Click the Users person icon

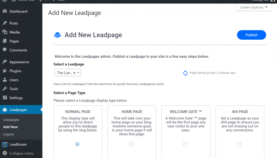pyautogui.click(x=5, y=80)
